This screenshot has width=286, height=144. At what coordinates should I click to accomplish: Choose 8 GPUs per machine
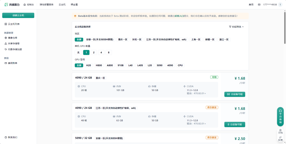tap(109, 53)
